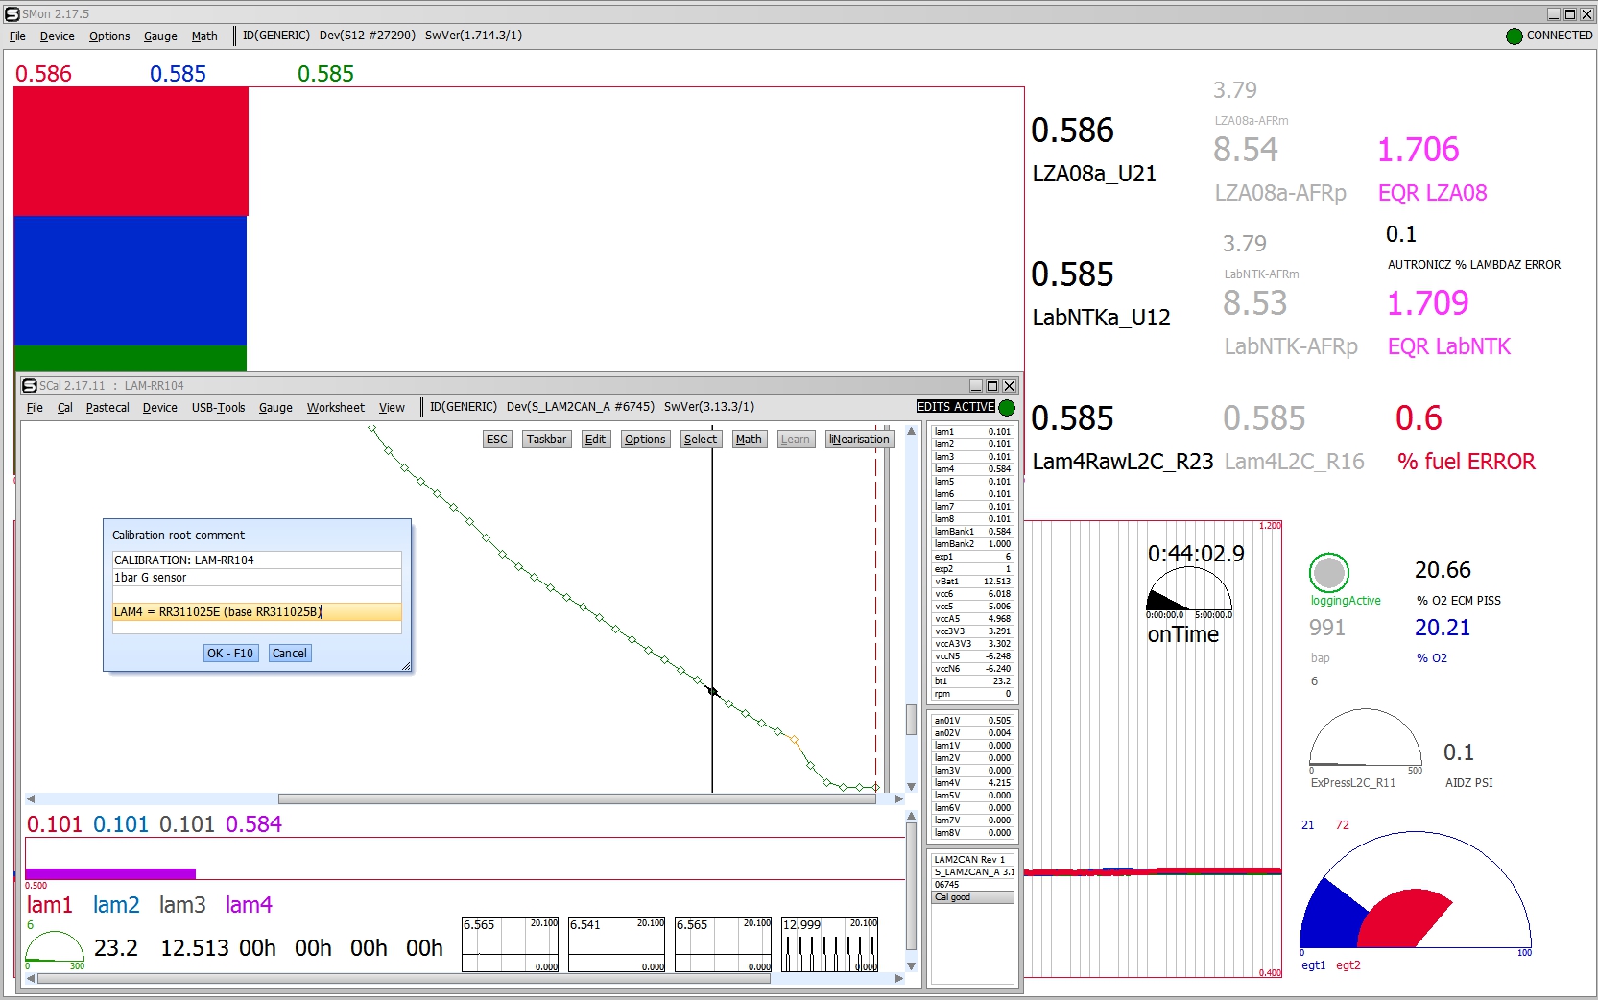Click the green EDITS ACTIVE indicator circle

pos(1007,408)
